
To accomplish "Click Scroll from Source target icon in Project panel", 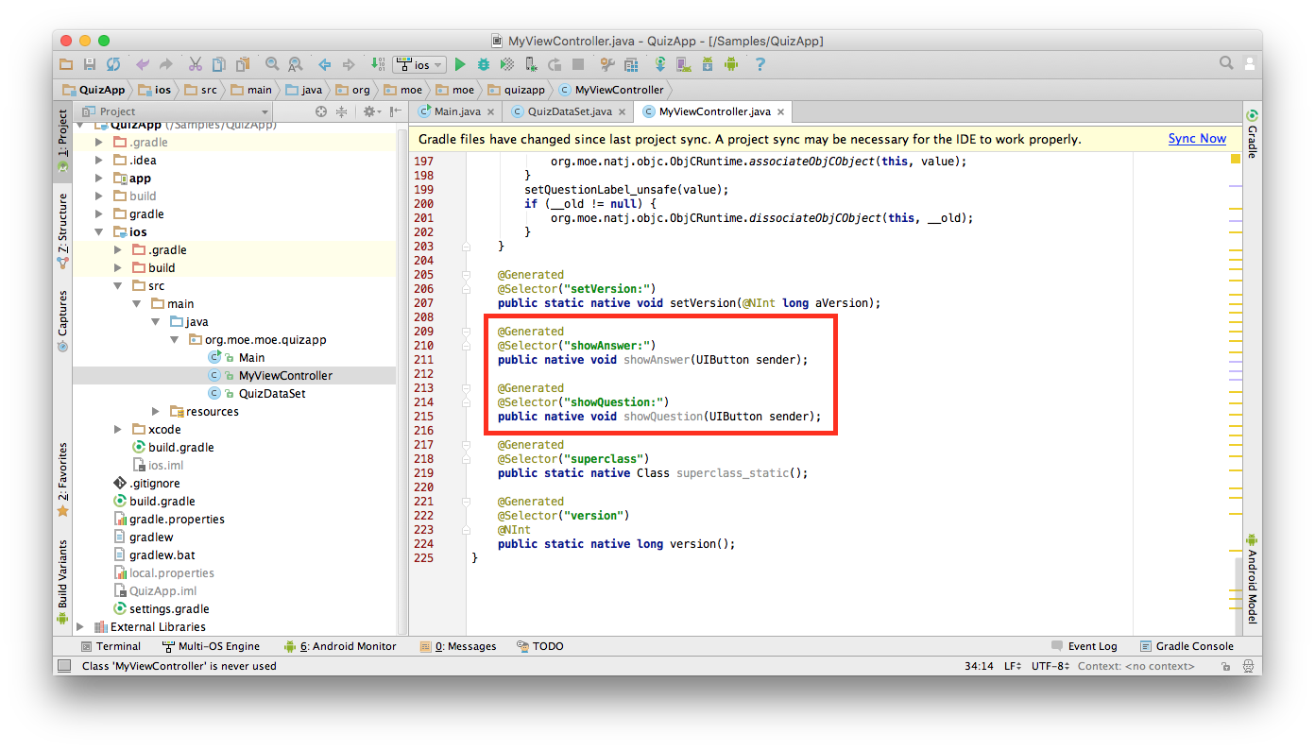I will 321,111.
